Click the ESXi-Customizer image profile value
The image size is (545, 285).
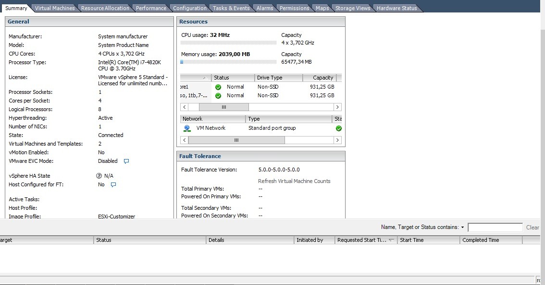pyautogui.click(x=116, y=217)
